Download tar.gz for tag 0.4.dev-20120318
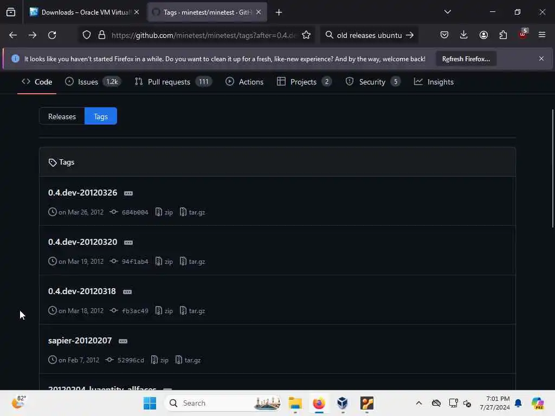 click(x=192, y=310)
